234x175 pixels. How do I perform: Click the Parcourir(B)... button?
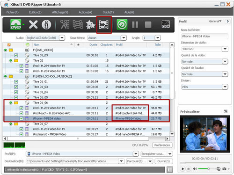(x=137, y=161)
